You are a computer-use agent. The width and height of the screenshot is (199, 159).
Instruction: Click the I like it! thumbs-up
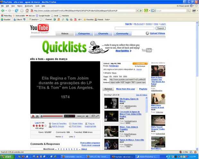[x=18, y=20]
